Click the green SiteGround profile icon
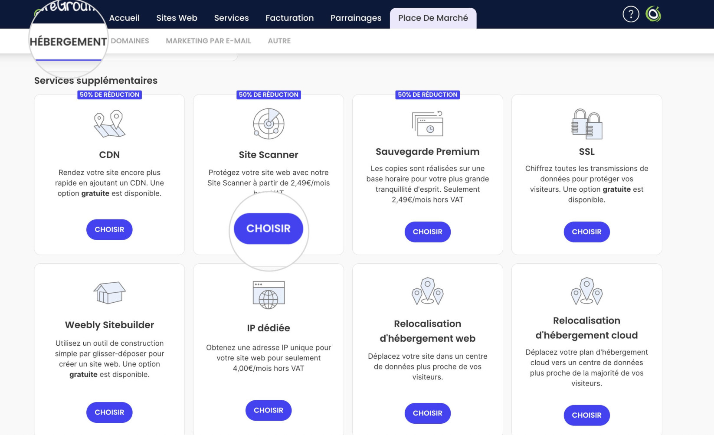714x435 pixels. coord(653,14)
